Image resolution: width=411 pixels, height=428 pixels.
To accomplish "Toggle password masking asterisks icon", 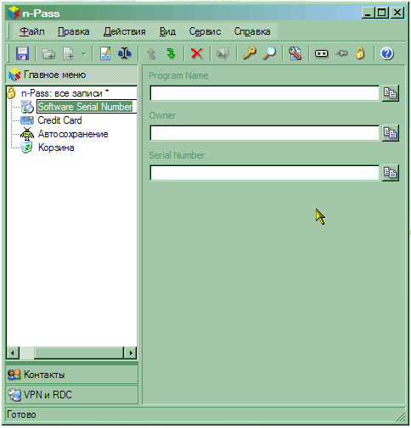I will click(x=322, y=53).
